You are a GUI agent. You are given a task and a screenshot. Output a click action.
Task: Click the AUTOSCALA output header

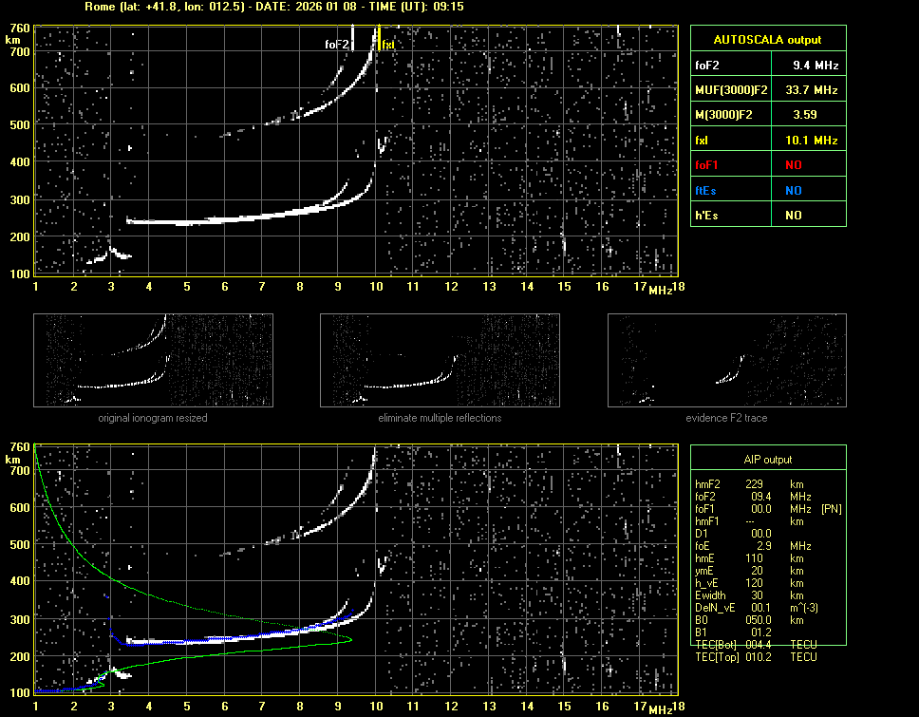[x=767, y=40]
